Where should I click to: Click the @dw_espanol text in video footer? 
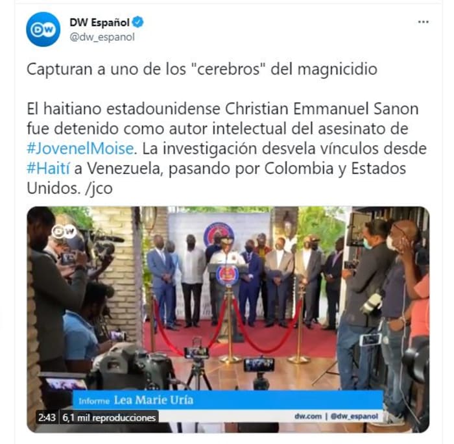[354, 417]
